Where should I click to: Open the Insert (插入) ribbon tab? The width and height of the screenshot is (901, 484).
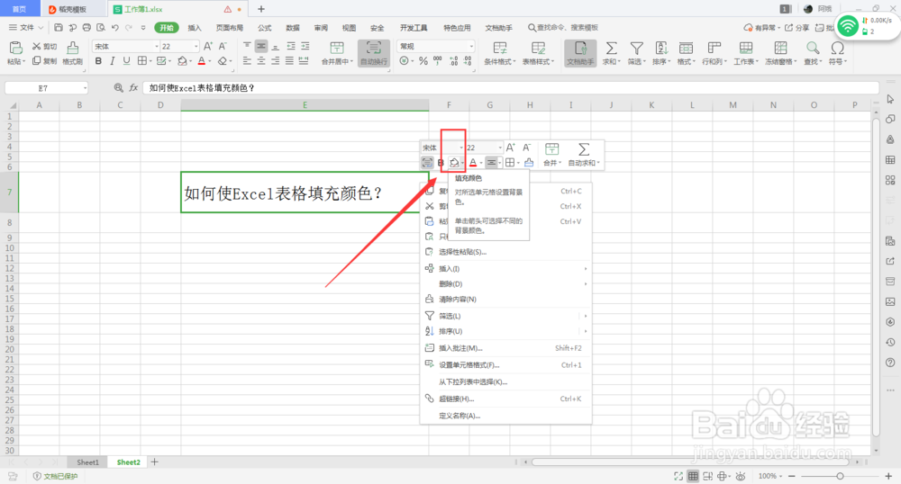coord(195,28)
